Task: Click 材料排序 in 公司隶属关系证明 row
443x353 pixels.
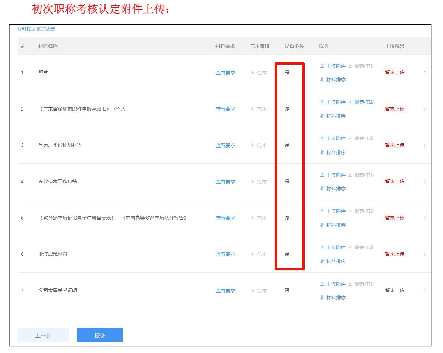Action: click(x=333, y=298)
